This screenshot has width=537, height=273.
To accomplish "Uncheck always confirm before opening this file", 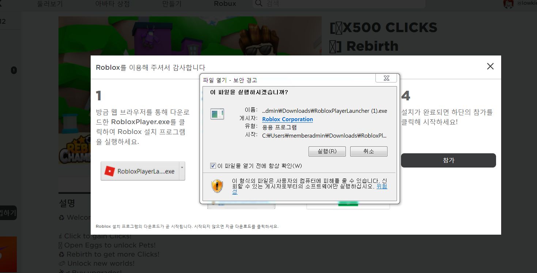I will 213,166.
